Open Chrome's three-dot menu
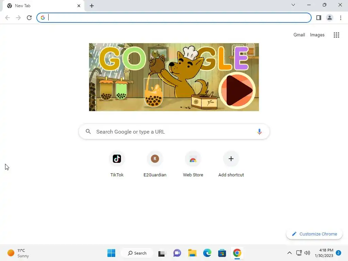The image size is (348, 261). click(x=341, y=18)
